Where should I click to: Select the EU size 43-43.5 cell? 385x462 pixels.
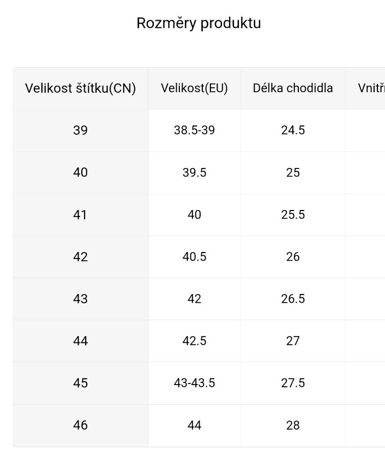pyautogui.click(x=194, y=383)
